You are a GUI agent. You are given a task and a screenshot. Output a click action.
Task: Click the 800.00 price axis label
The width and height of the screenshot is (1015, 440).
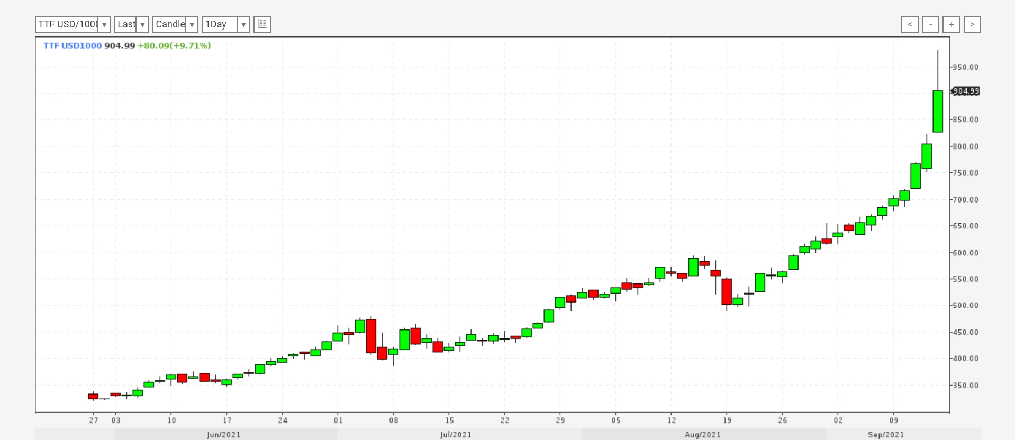[x=966, y=146]
